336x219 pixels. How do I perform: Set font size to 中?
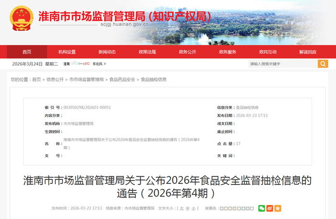[188, 208]
